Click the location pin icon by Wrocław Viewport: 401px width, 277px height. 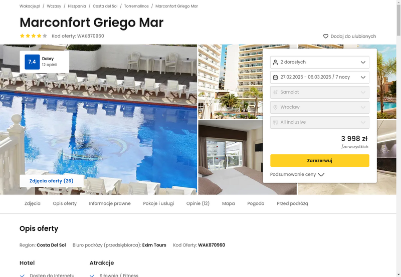coord(275,107)
